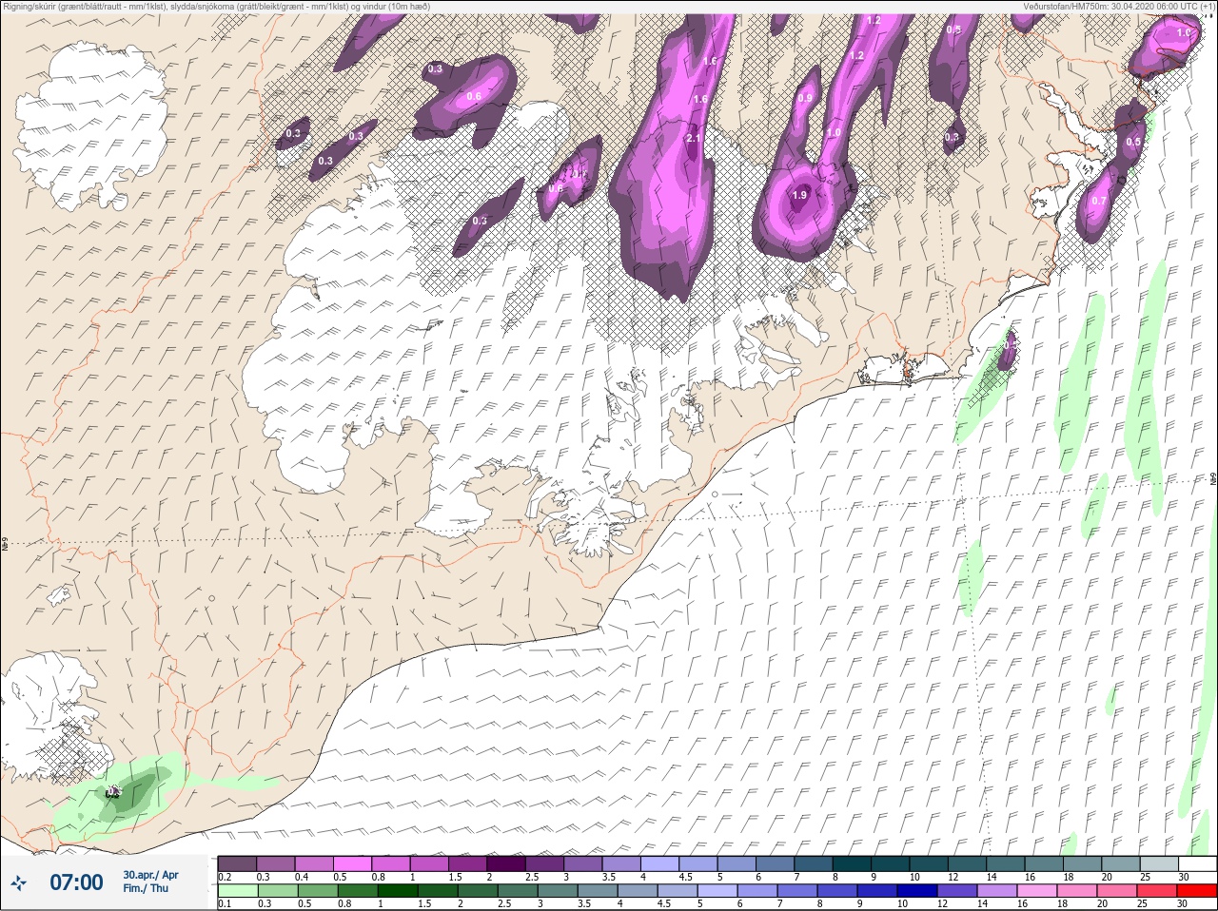Click the Rigning/skúrir map title text
Viewport: 1218px width, 911px height.
[217, 6]
